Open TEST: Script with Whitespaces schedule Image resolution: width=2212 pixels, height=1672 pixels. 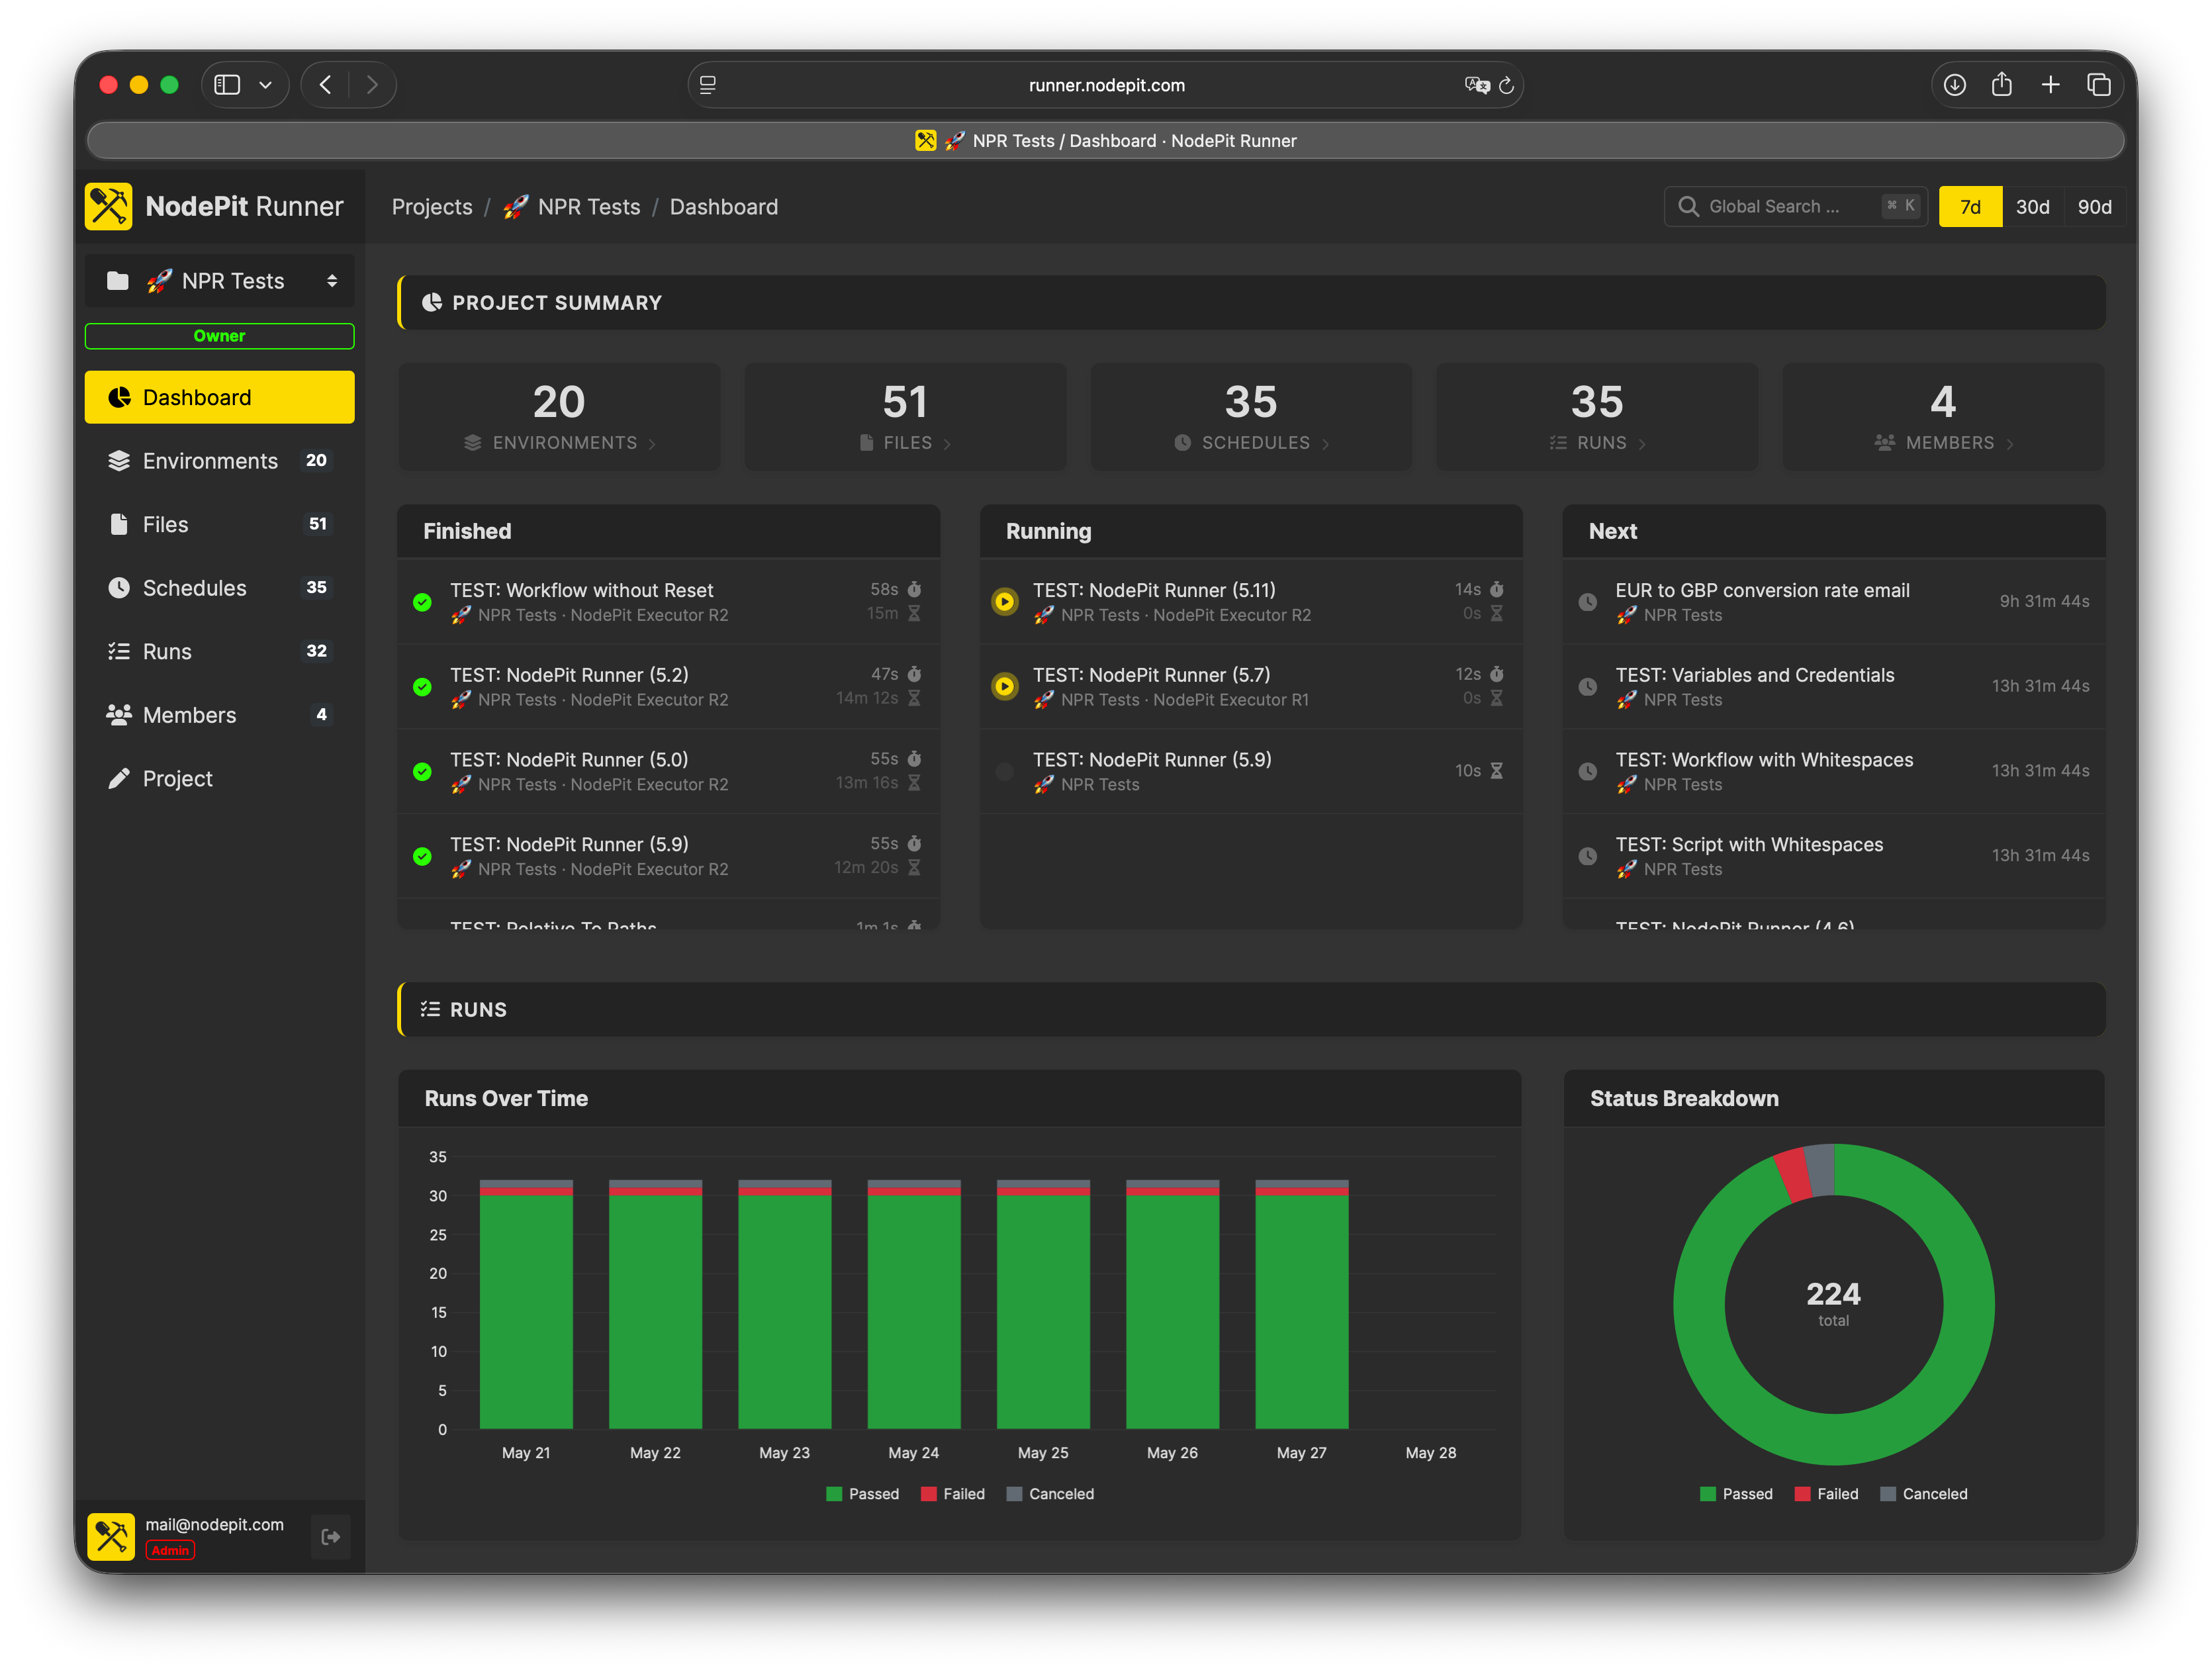[1834, 857]
